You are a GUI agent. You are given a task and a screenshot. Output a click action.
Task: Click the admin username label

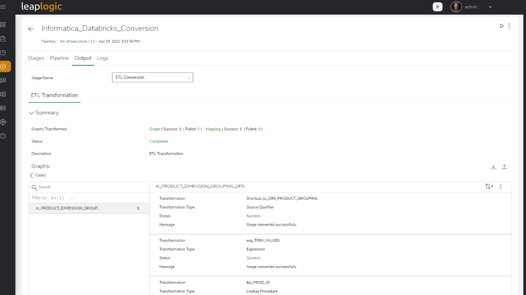coord(471,7)
